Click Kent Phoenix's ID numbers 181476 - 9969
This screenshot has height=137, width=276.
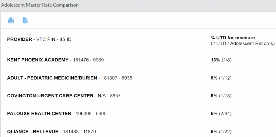pos(88,60)
